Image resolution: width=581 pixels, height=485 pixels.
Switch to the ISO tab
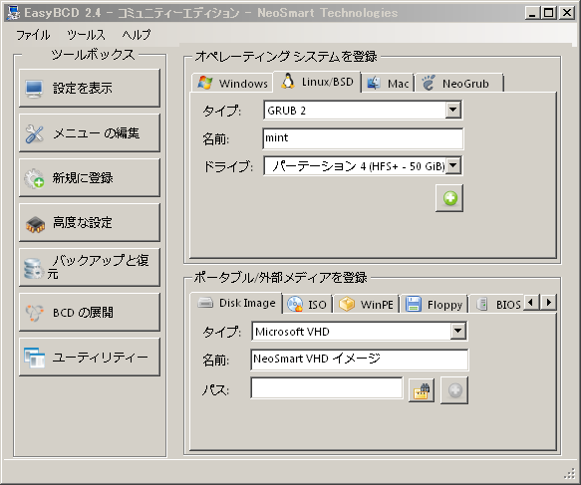coord(308,305)
